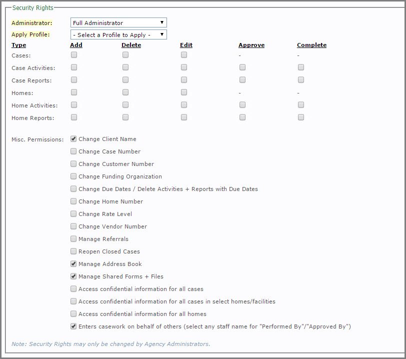Viewport: 406px width, 359px height.
Task: Open the Administrator dropdown
Action: 118,22
